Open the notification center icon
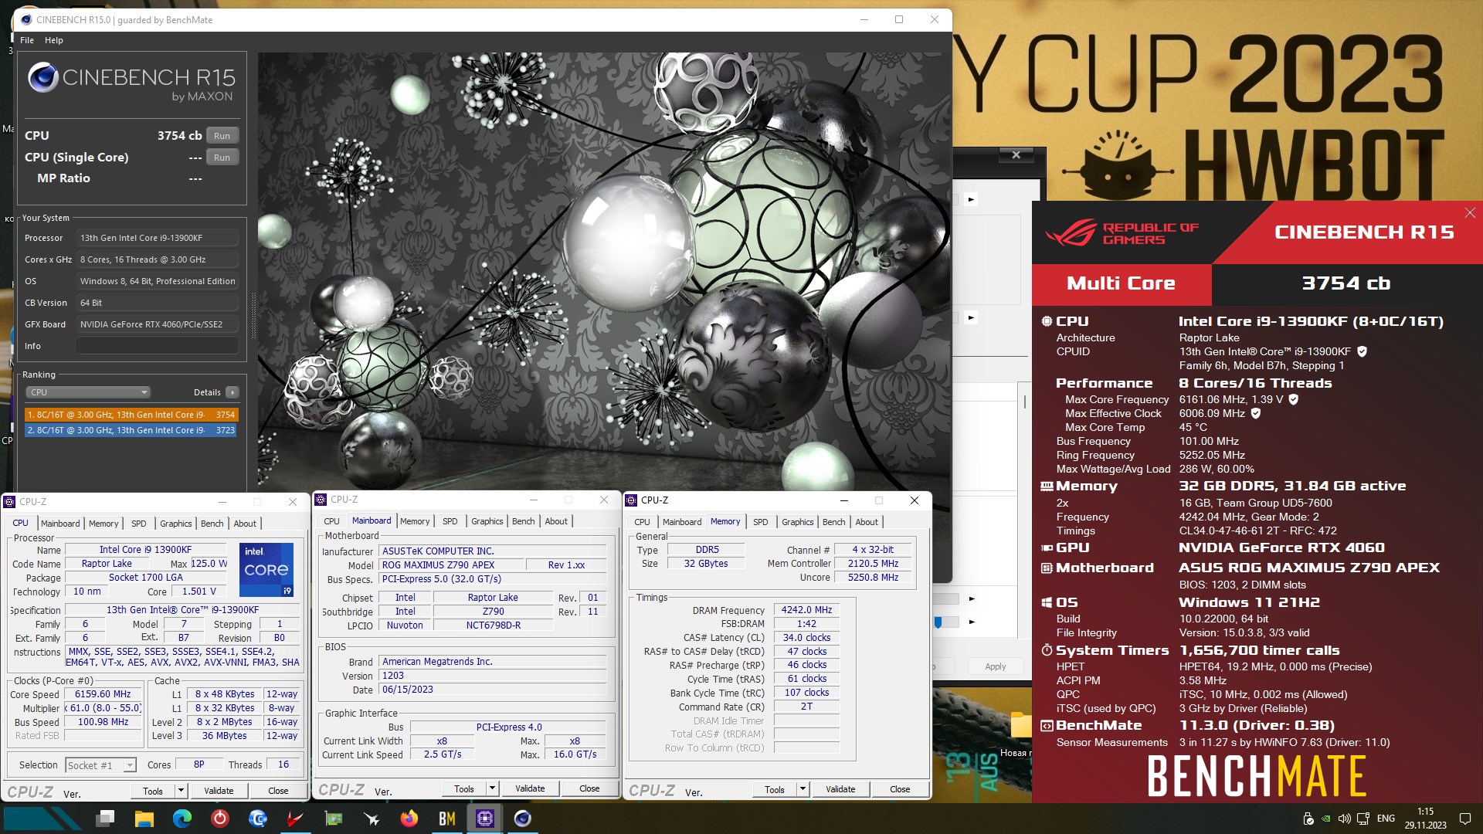Screen dimensions: 1483x834 (1465, 819)
